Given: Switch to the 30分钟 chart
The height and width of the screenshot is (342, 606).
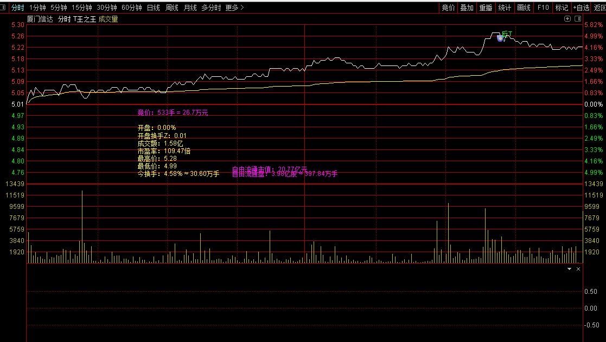Looking at the screenshot, I should [107, 8].
